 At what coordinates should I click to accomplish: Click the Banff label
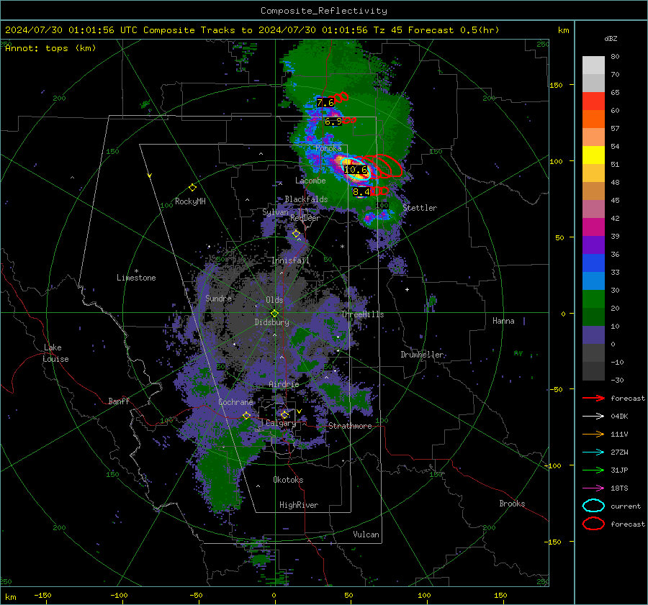pos(119,401)
